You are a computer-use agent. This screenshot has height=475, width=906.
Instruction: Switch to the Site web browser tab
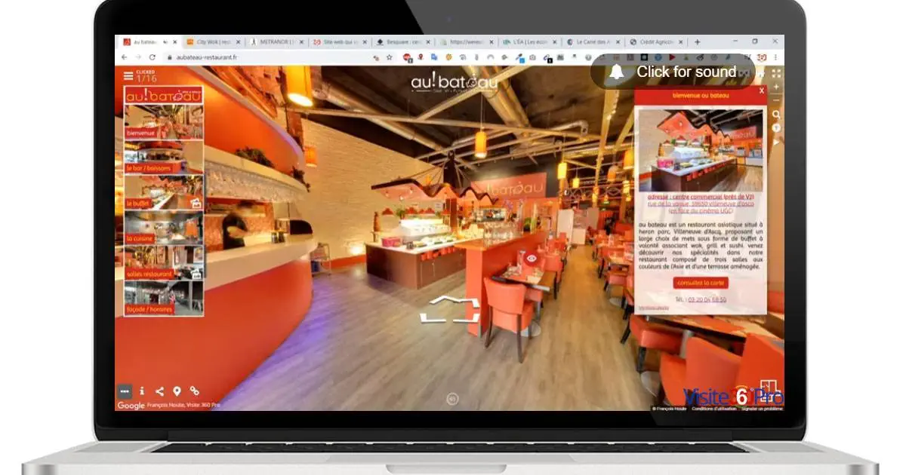pos(341,42)
